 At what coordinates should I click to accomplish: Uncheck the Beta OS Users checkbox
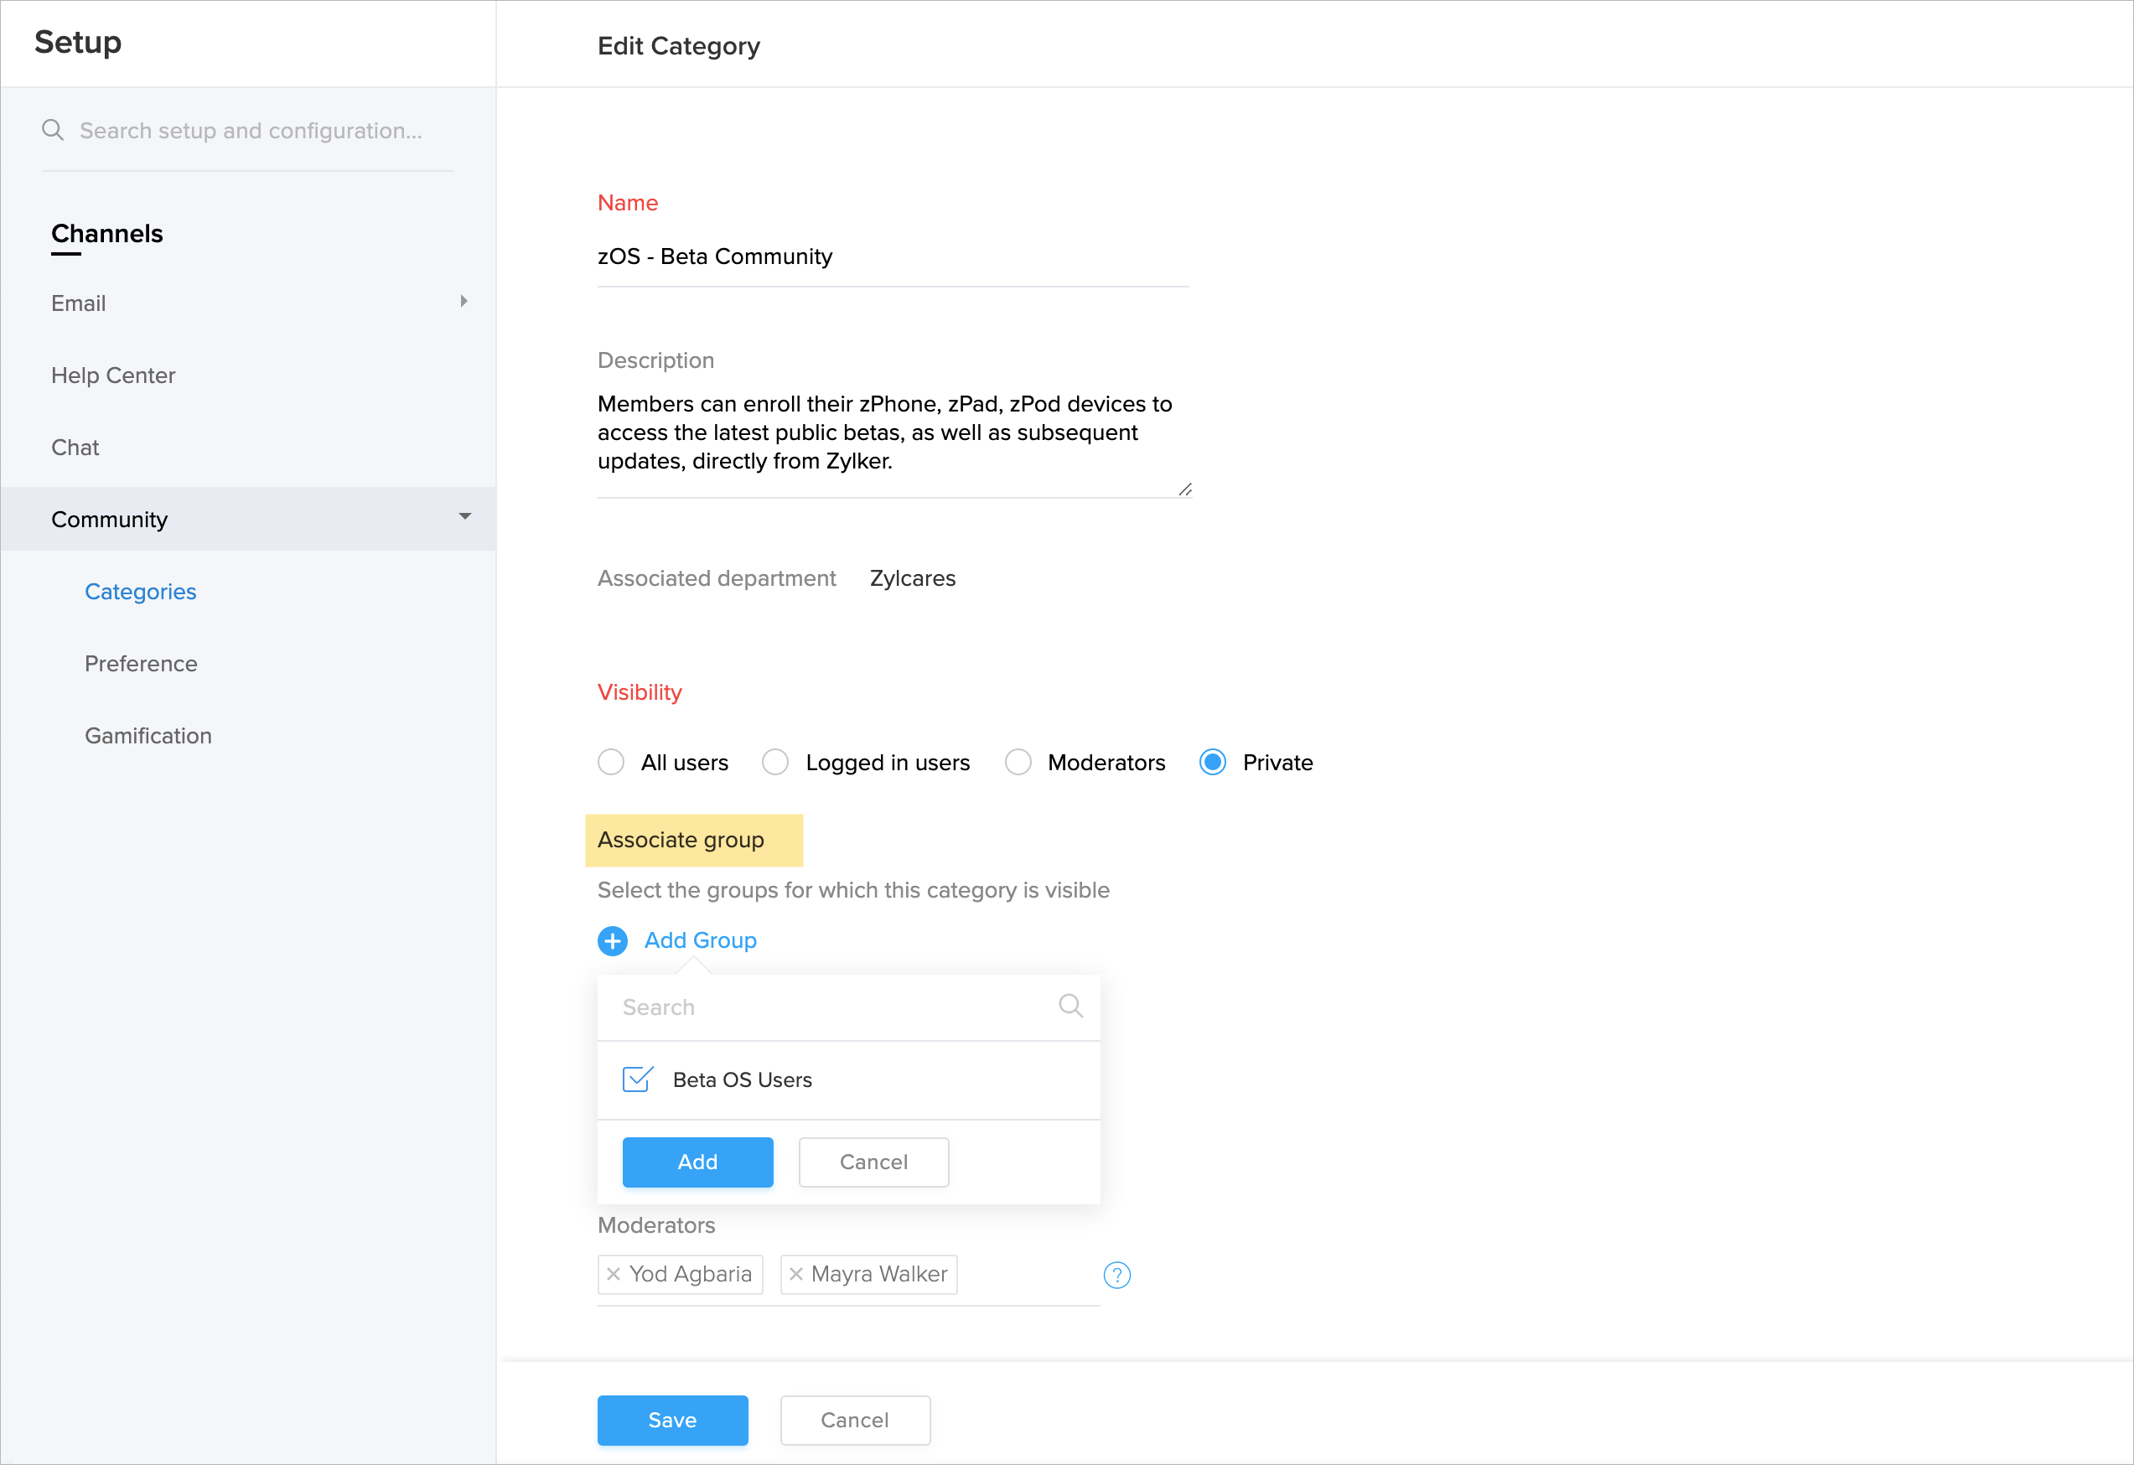point(637,1079)
